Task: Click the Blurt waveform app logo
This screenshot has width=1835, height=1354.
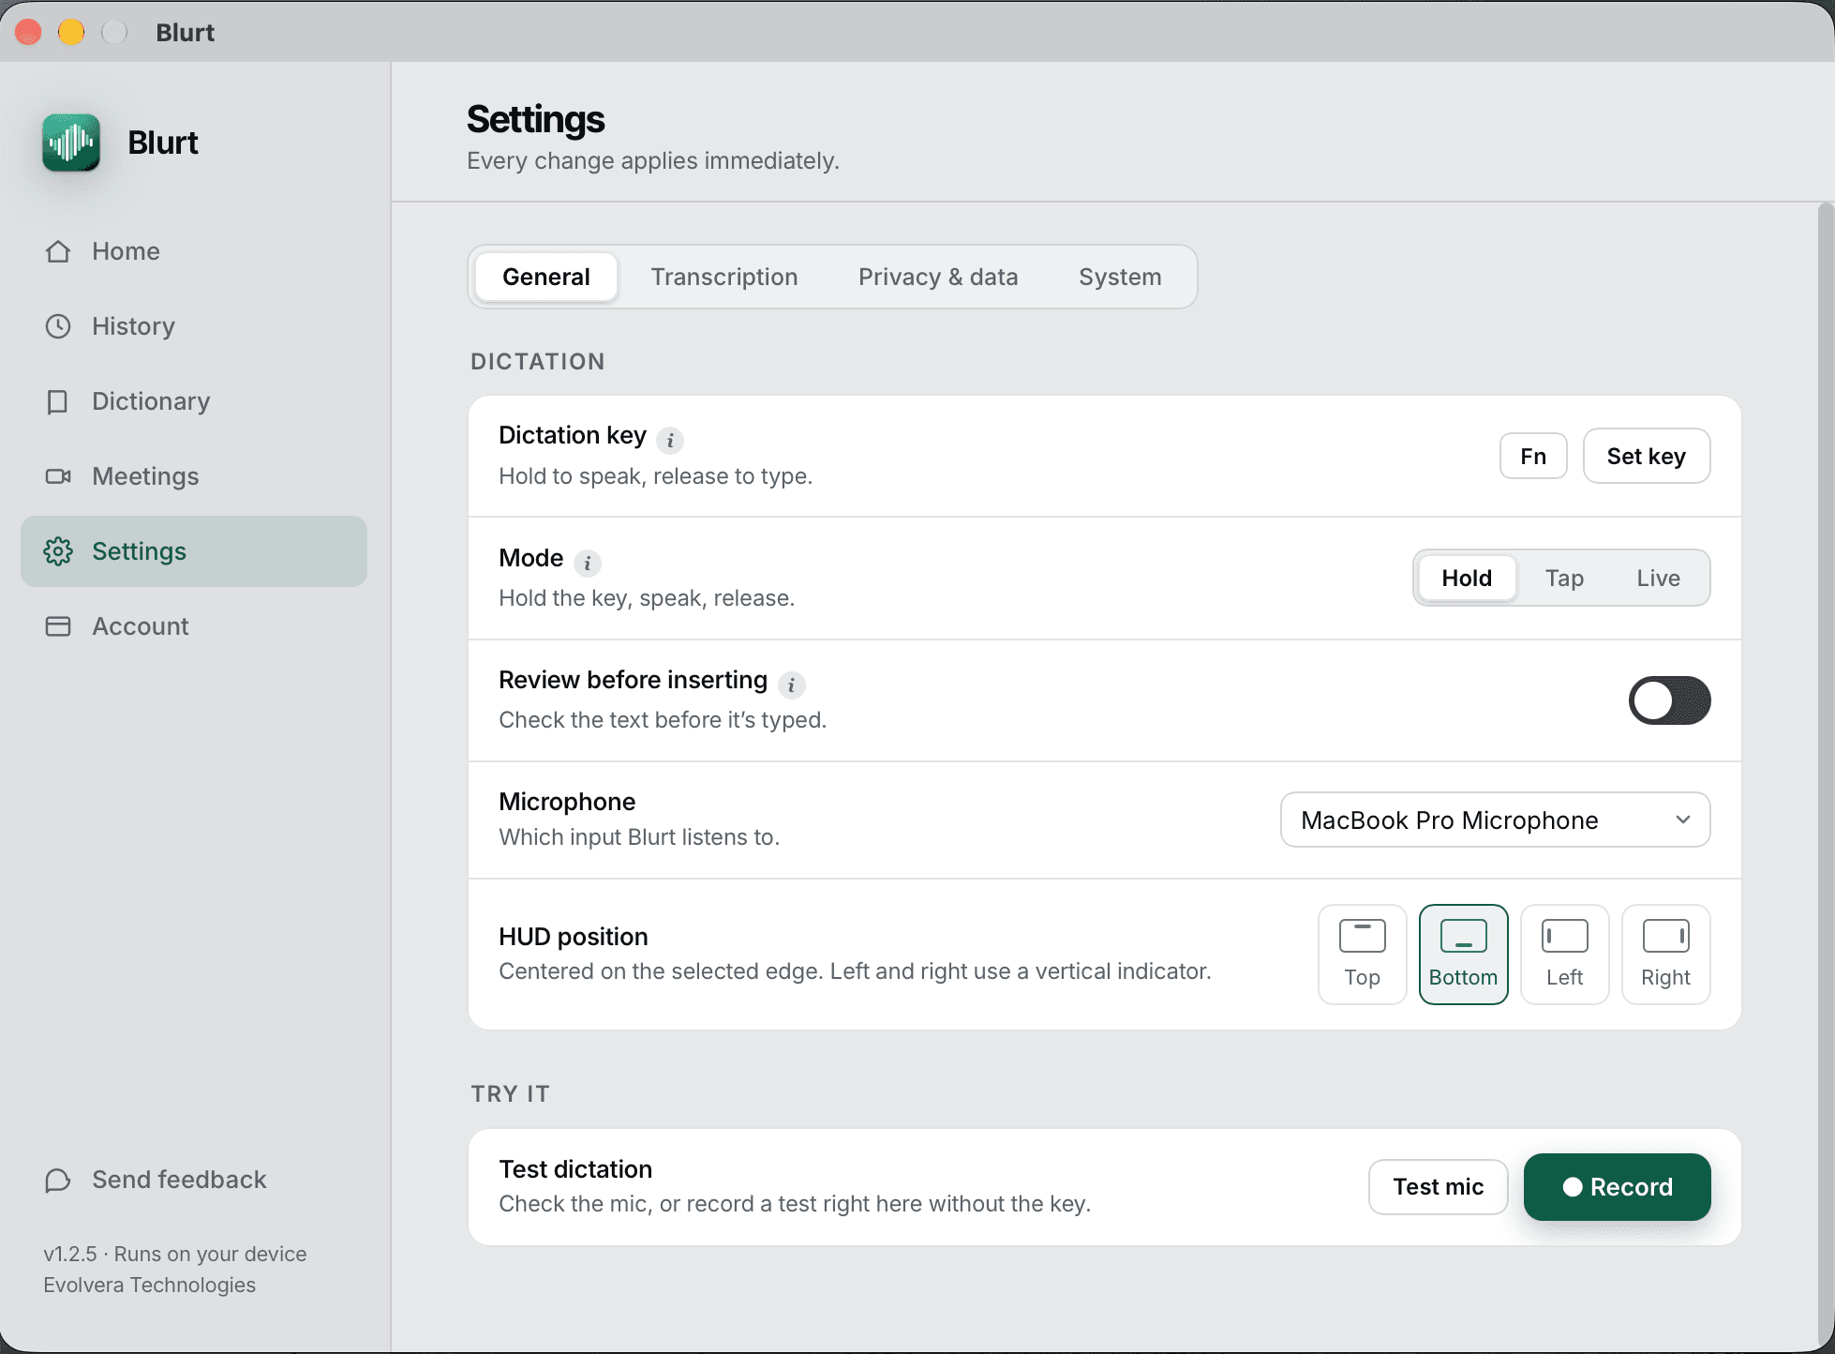Action: (71, 143)
